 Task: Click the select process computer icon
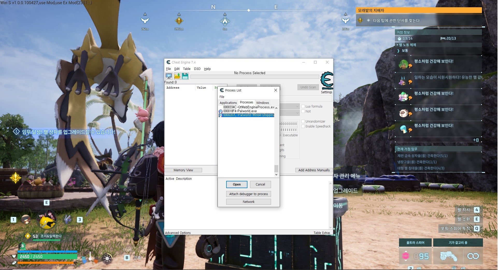(169, 76)
